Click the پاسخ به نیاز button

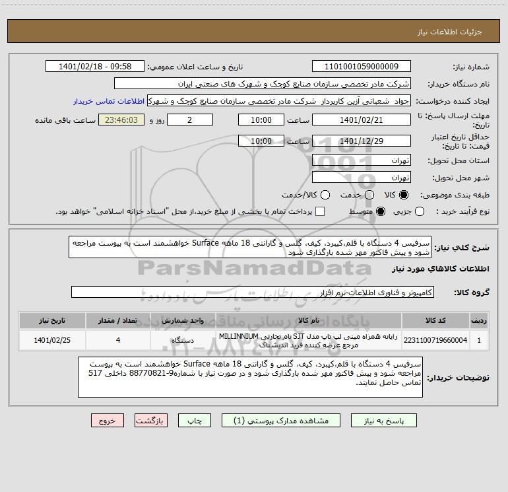(x=383, y=421)
